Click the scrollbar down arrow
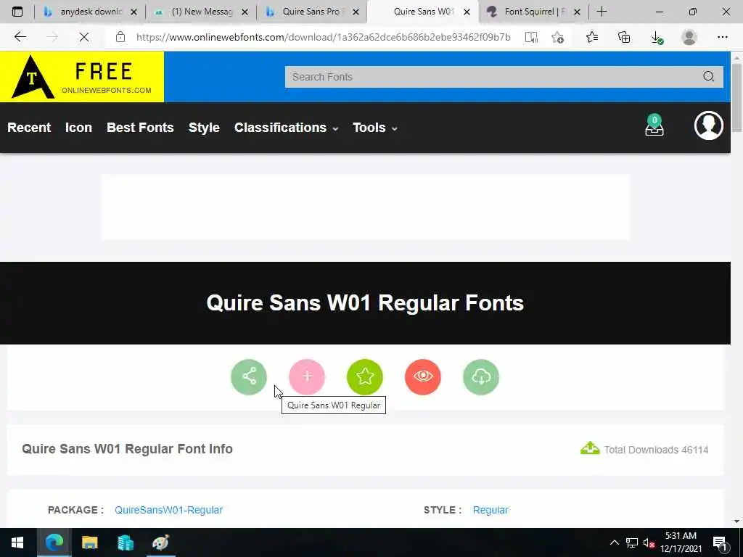 tap(736, 521)
